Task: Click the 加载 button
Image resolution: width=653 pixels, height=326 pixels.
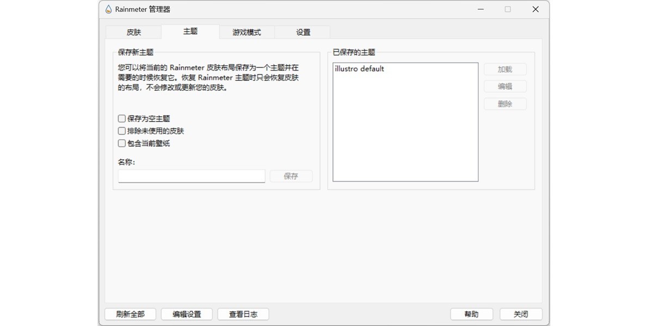Action: [x=505, y=70]
